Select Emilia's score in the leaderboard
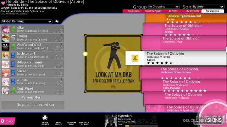The image size is (227, 127). [33, 38]
